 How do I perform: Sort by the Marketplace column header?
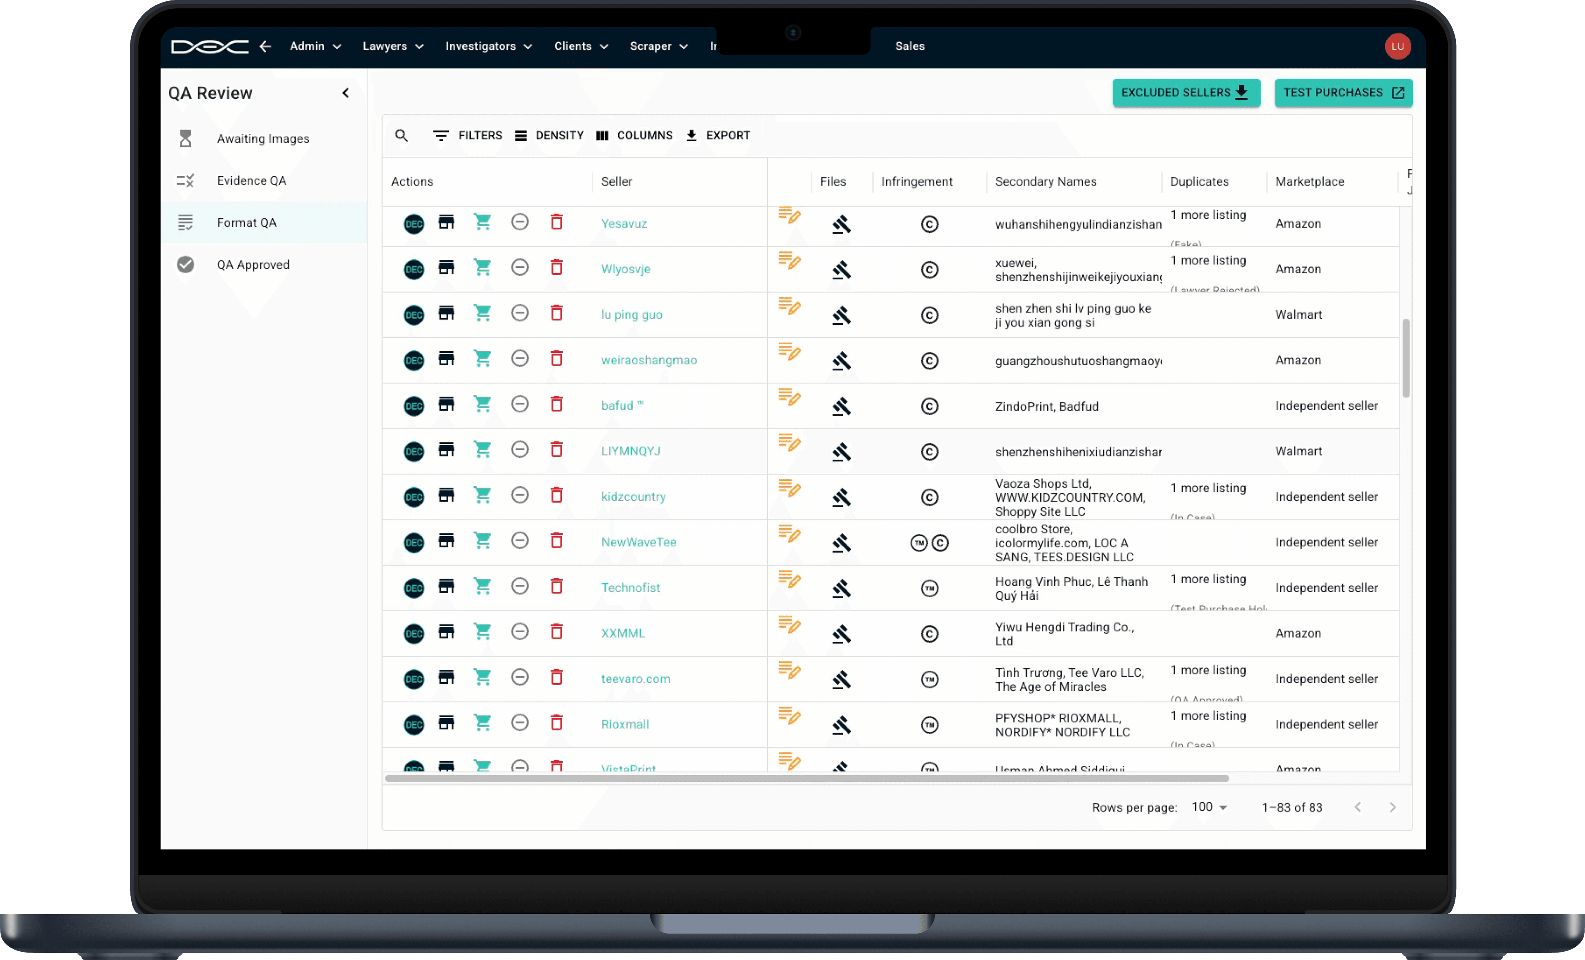coord(1310,182)
